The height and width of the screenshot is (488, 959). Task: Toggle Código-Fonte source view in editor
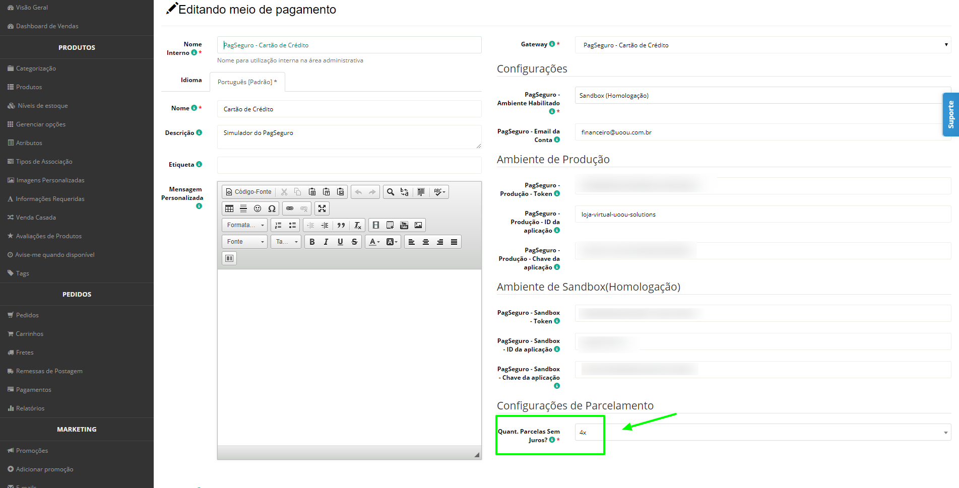[x=249, y=192]
